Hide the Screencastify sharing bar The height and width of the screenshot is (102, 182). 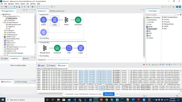[117, 94]
